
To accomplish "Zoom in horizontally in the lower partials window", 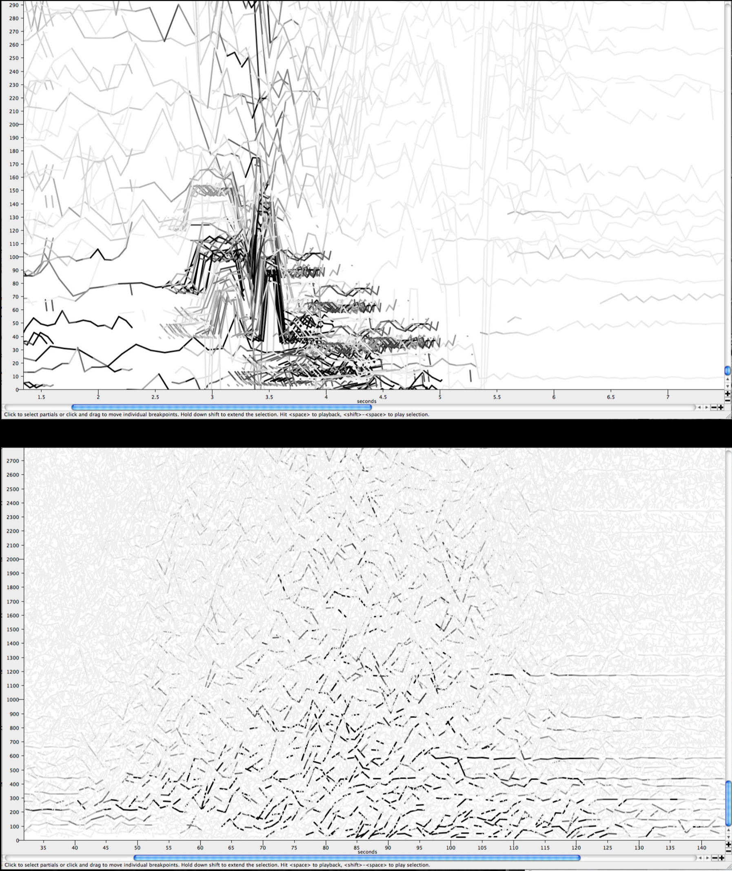I will click(x=722, y=858).
